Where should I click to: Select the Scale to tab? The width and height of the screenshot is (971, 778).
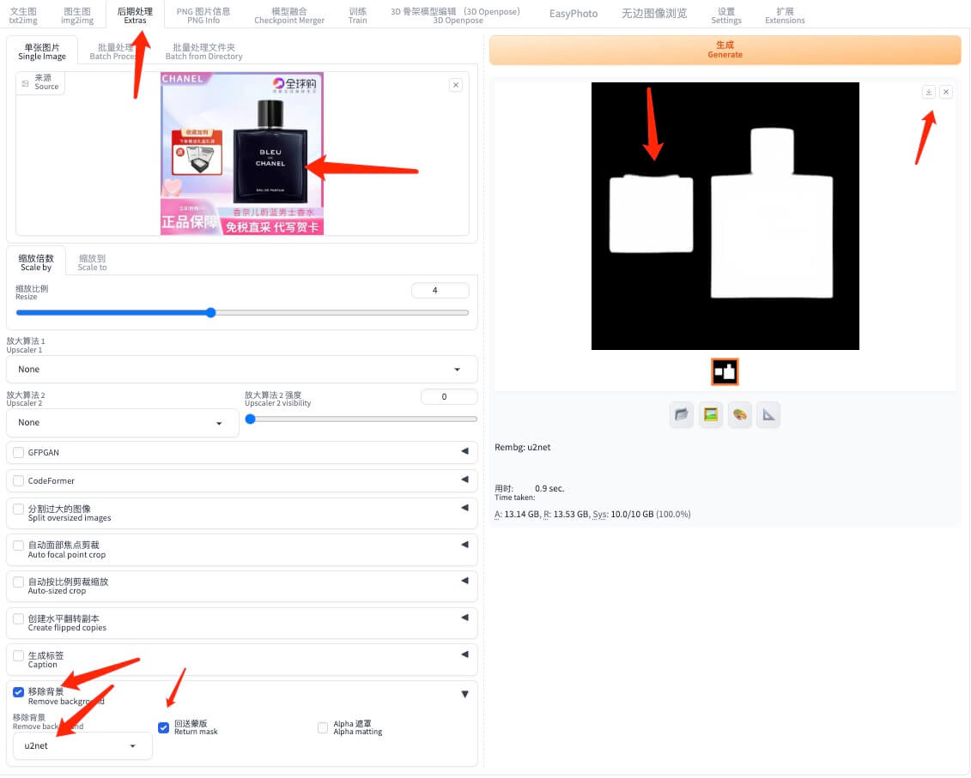pos(92,262)
